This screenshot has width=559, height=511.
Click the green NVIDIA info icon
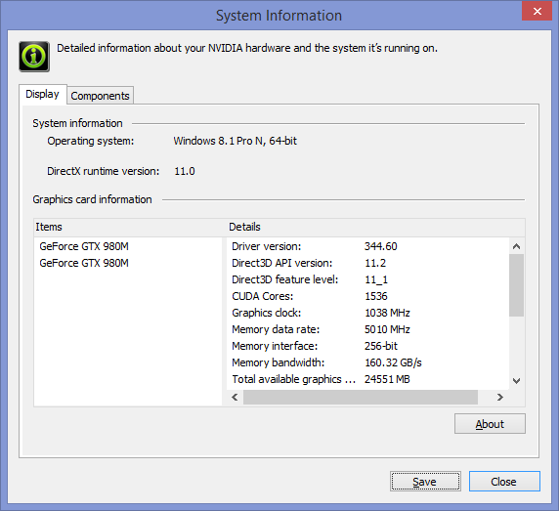(34, 57)
